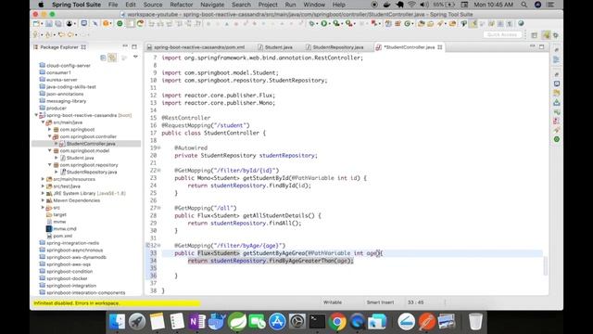Open the File menu
This screenshot has width=593, height=334.
click(113, 5)
